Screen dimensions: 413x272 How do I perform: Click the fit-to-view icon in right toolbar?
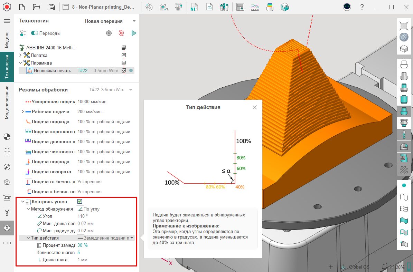[x=403, y=26]
